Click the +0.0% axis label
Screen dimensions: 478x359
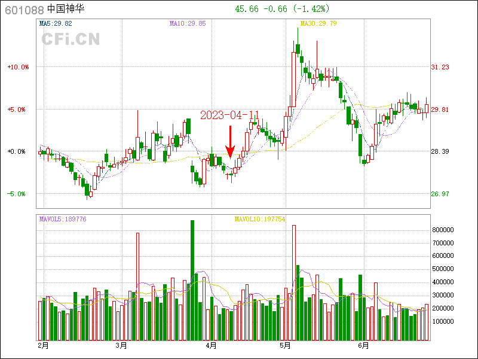point(17,151)
